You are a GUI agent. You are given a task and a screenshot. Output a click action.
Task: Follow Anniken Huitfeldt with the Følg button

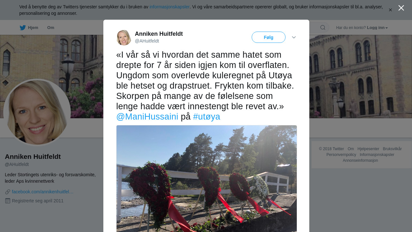pos(268,37)
